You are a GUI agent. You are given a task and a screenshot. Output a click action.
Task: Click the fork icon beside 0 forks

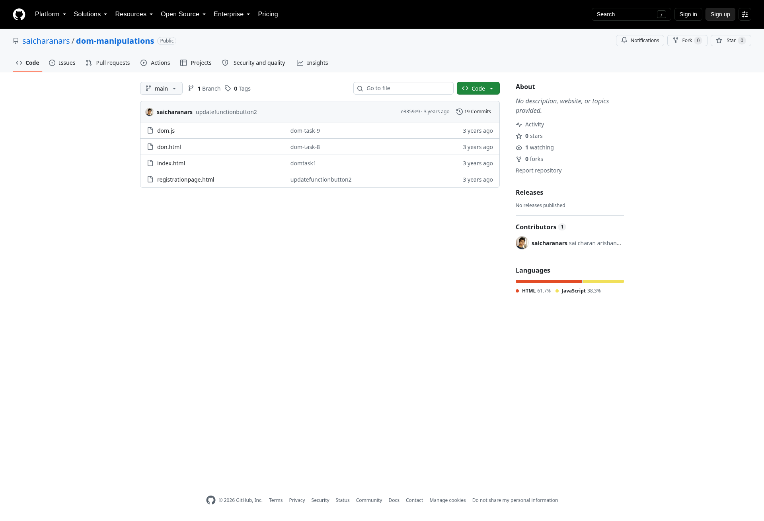[x=519, y=159]
